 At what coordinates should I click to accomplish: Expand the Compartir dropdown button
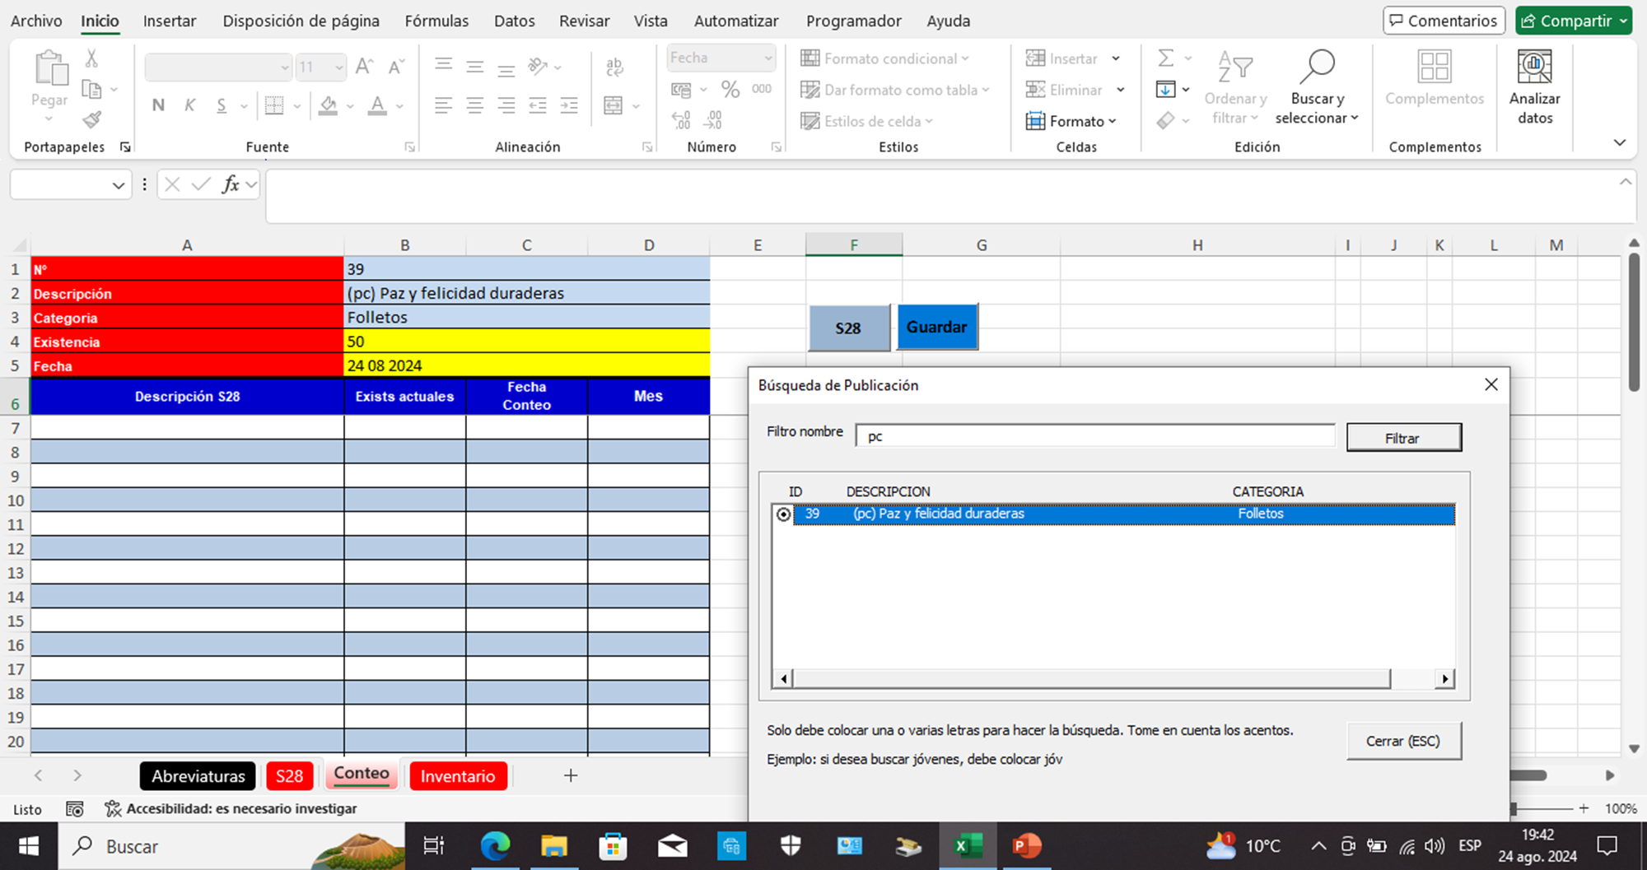[1622, 21]
